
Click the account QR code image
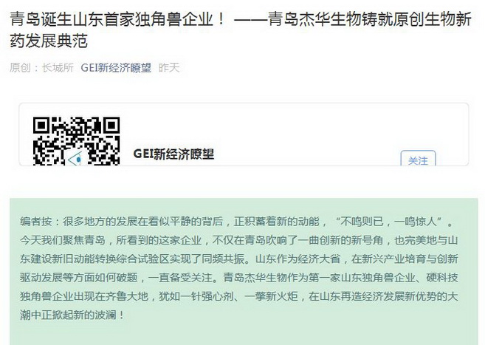[x=76, y=141]
